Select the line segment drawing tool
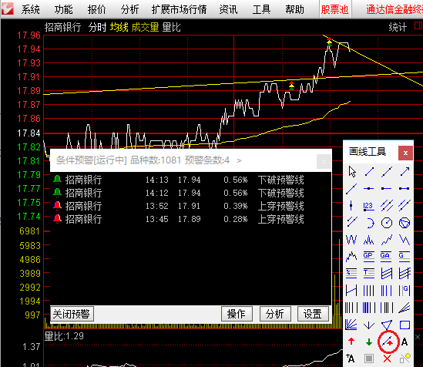The height and width of the screenshot is (367, 423). click(369, 172)
